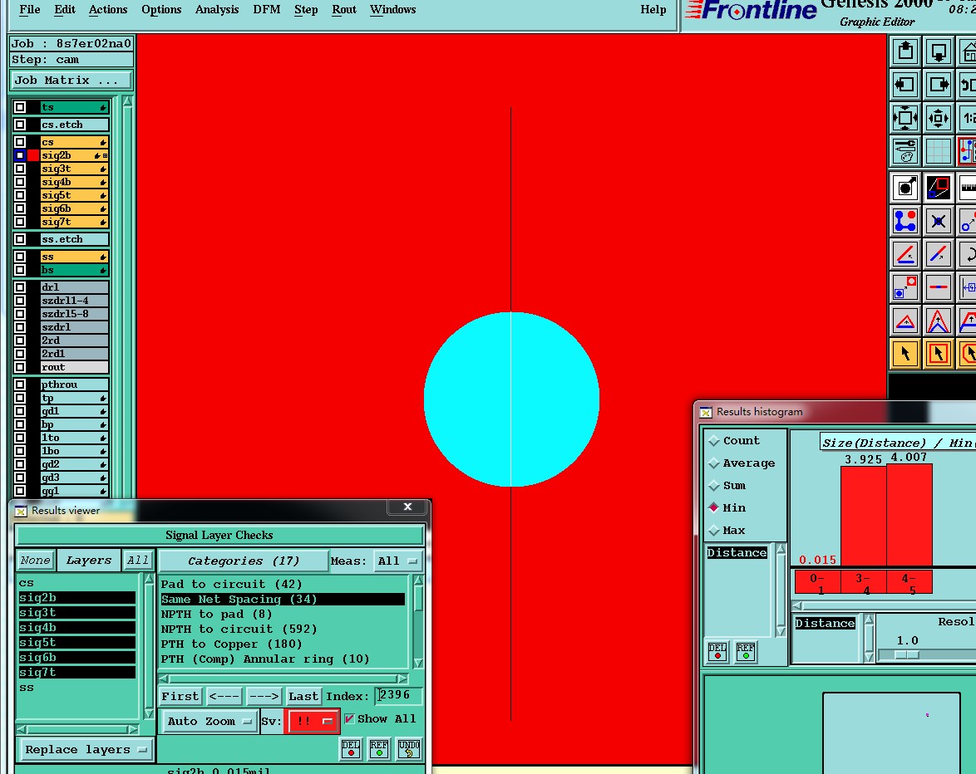
Task: Select the pad-to-pad measure tool
Action: (905, 287)
